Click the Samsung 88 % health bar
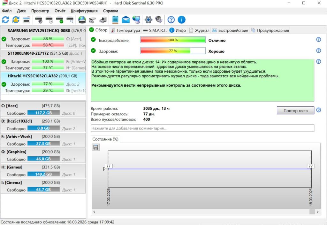 tap(48, 39)
